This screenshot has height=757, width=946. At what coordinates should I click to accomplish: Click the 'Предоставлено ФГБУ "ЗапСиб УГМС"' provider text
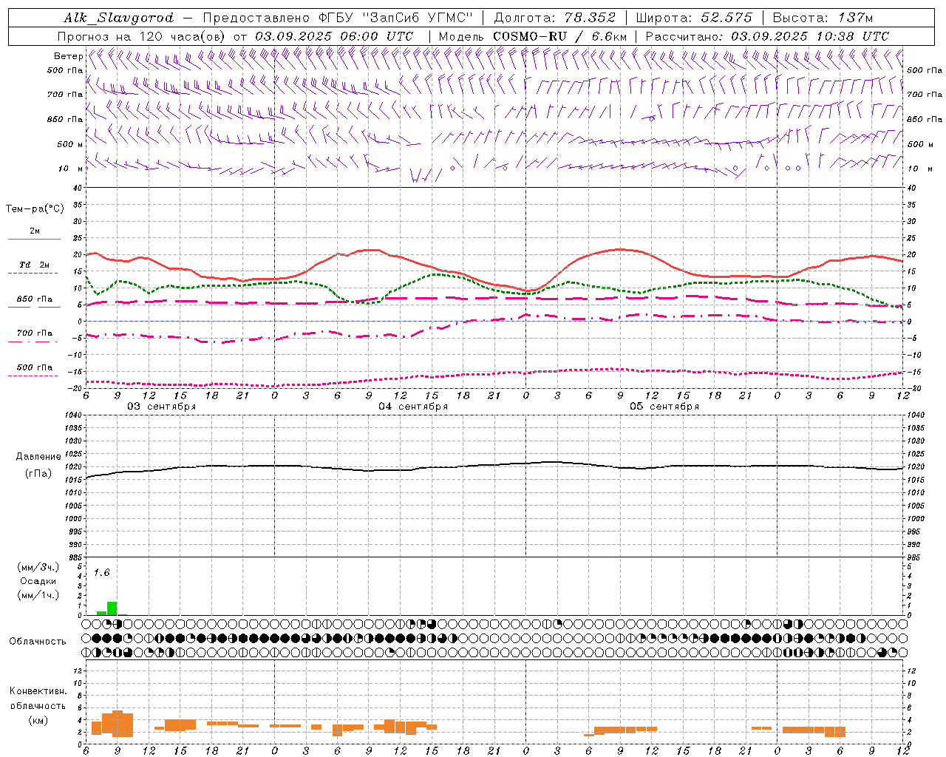[x=338, y=18]
